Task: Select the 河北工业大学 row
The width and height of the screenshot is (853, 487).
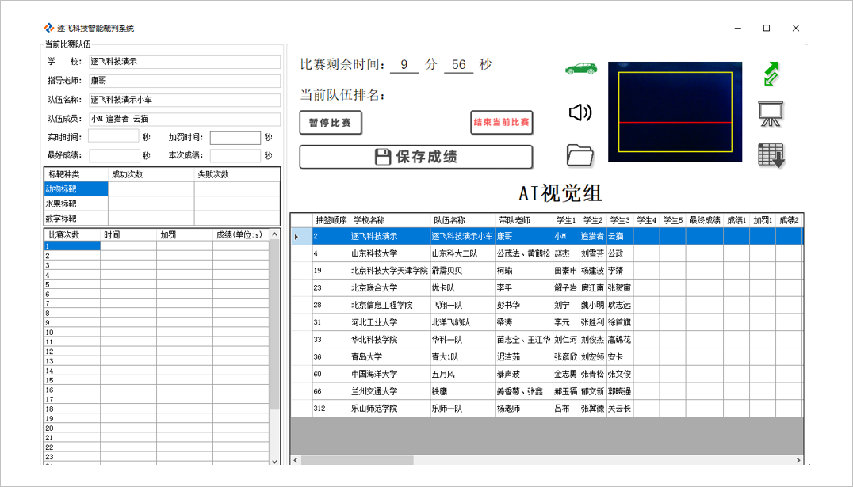Action: click(547, 322)
